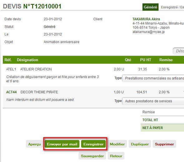184x162 pixels.
Task: Click the Création de déguisement description text
Action: click(x=52, y=79)
